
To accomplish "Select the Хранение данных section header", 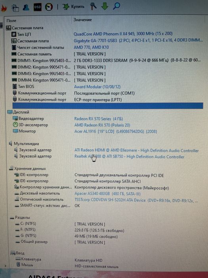I will 27,168.
